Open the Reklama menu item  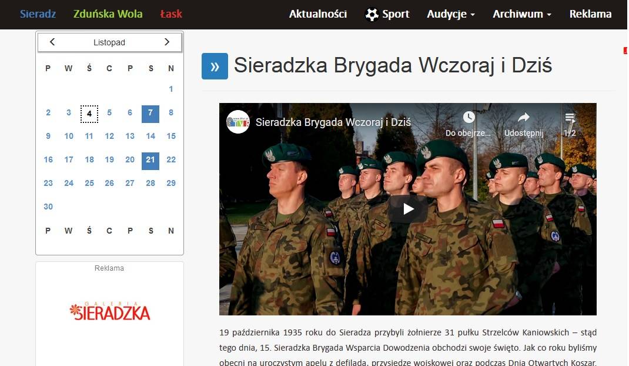point(590,14)
